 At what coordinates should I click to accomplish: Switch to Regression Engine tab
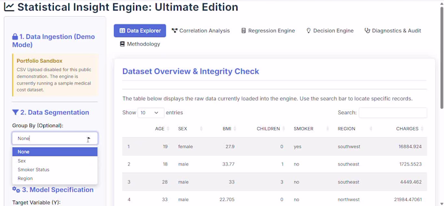pyautogui.click(x=268, y=31)
